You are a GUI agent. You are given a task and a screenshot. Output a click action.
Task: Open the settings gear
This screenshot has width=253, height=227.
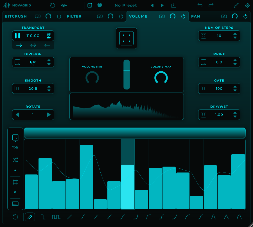tap(247, 5)
